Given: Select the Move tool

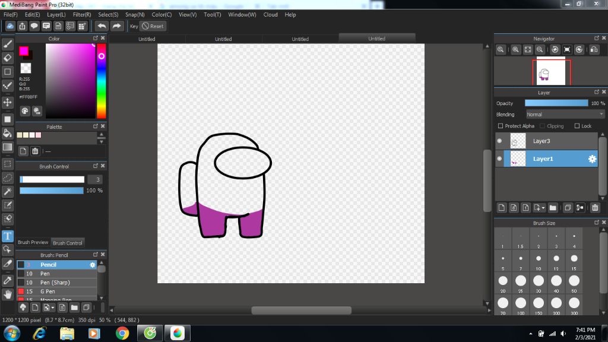Looking at the screenshot, I should click(7, 102).
